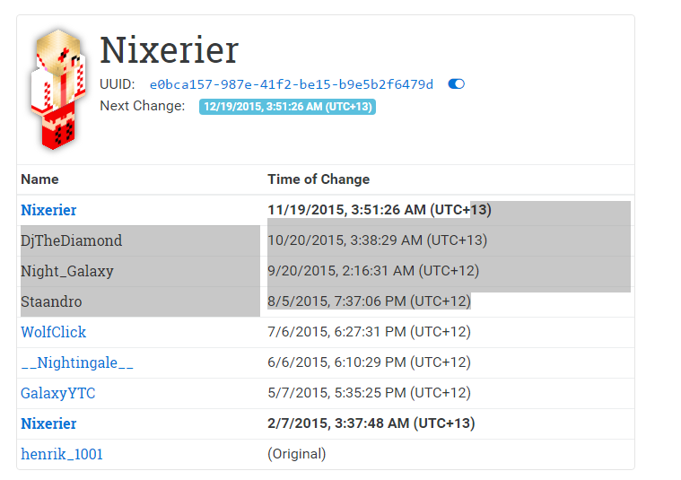681x480 pixels.
Task: Click the 10/20/2015 time of change cell
Action: coord(378,240)
